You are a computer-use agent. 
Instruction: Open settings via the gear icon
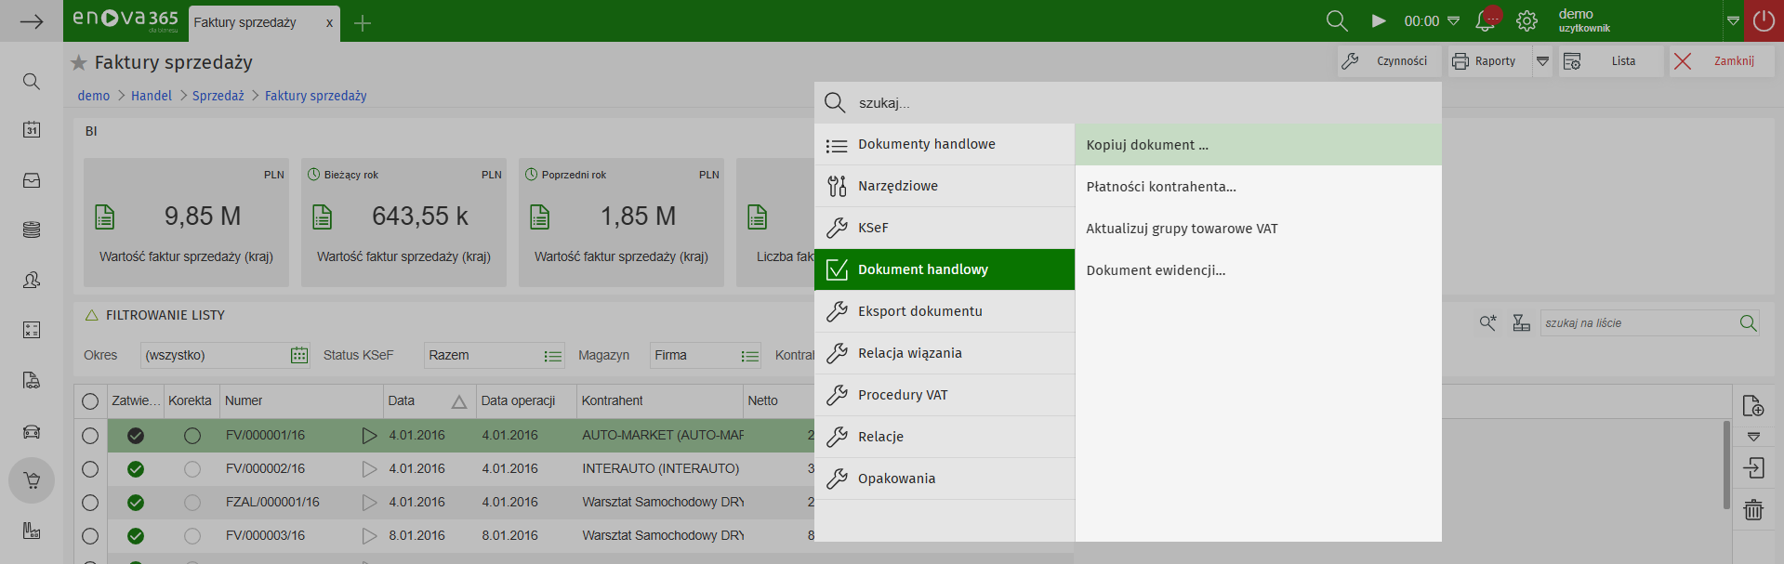pos(1526,20)
